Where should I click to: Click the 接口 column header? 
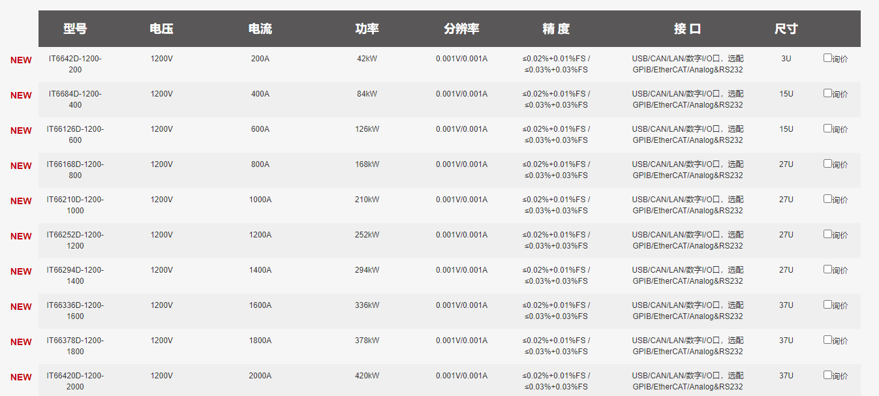687,29
